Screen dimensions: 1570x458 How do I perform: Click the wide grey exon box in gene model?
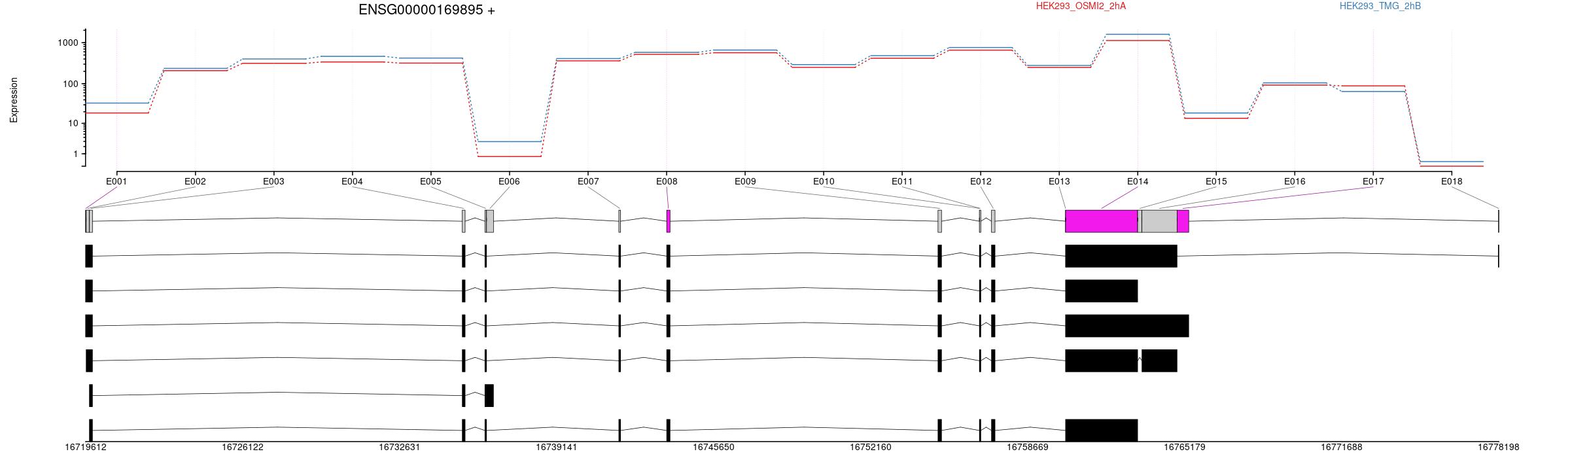tap(1159, 221)
